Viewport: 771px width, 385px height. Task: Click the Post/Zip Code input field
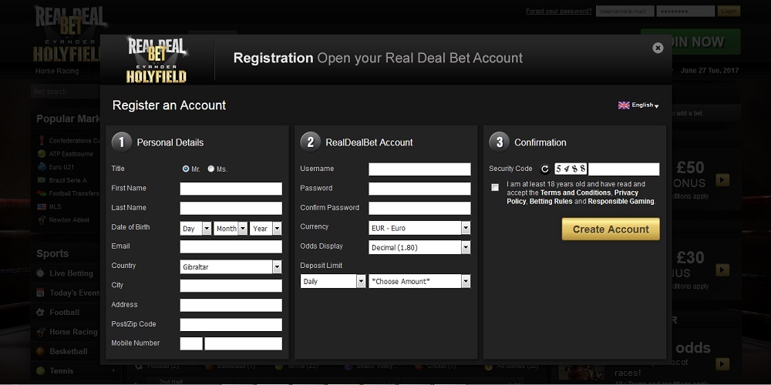click(x=231, y=325)
